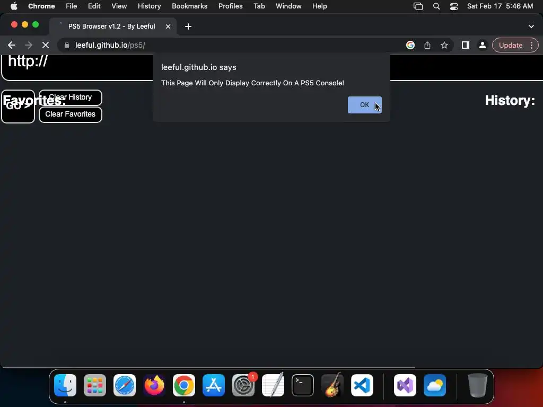Bookmark this tab with the star
Viewport: 543px width, 407px height.
444,46
